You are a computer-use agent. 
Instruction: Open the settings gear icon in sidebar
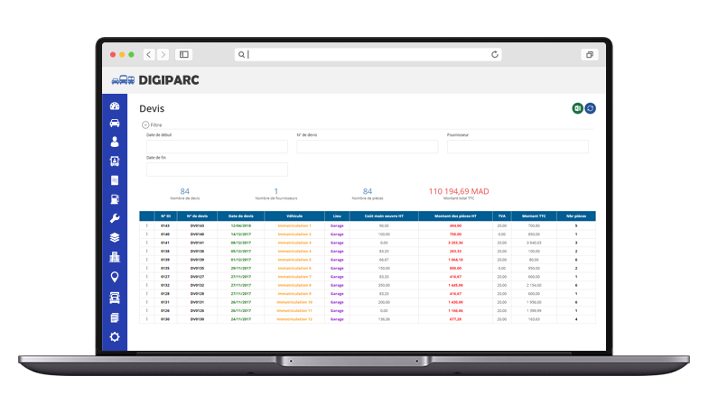115,336
